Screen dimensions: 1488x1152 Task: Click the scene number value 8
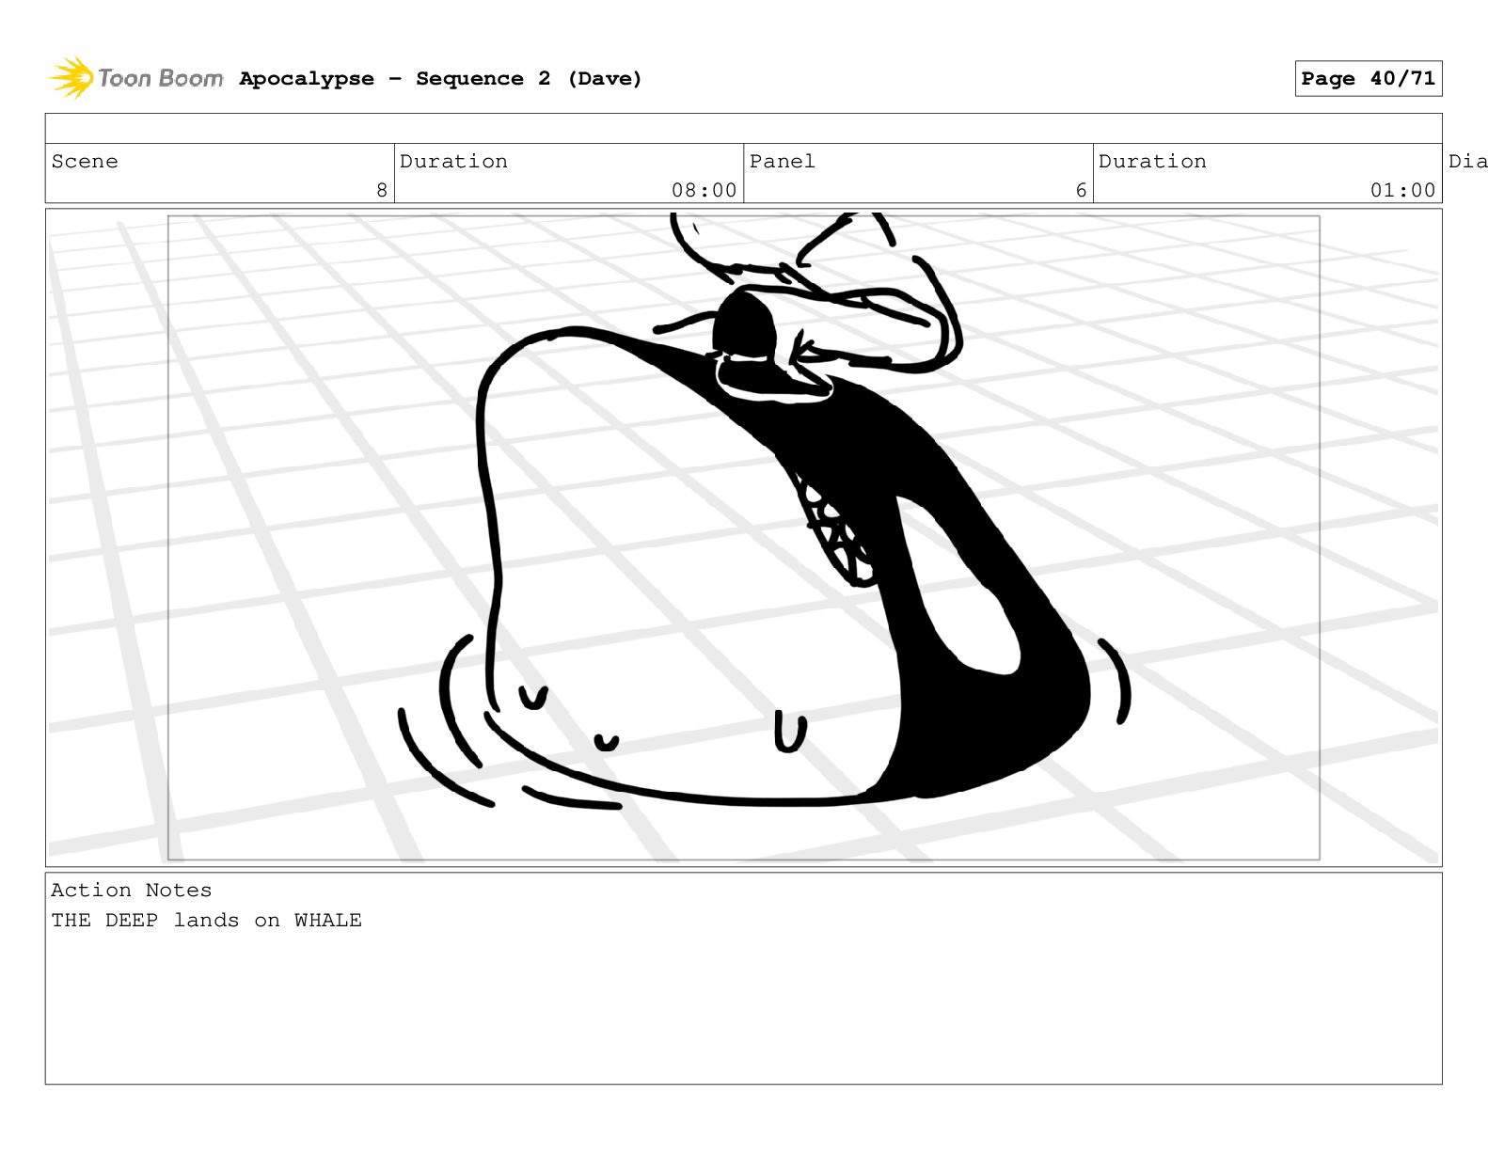click(382, 191)
